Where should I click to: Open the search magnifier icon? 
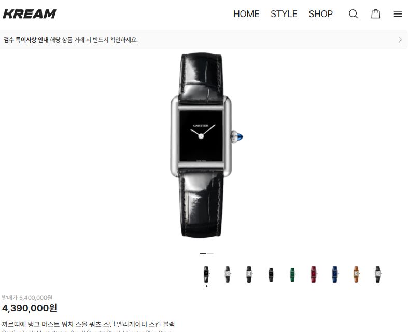pos(353,14)
